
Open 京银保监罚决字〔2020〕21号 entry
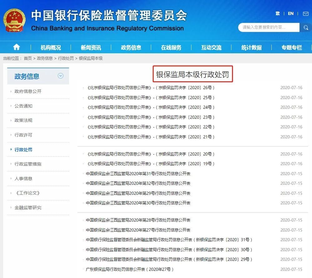coord(151,137)
